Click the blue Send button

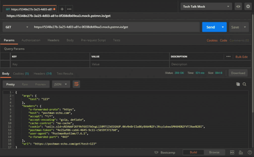(211, 27)
